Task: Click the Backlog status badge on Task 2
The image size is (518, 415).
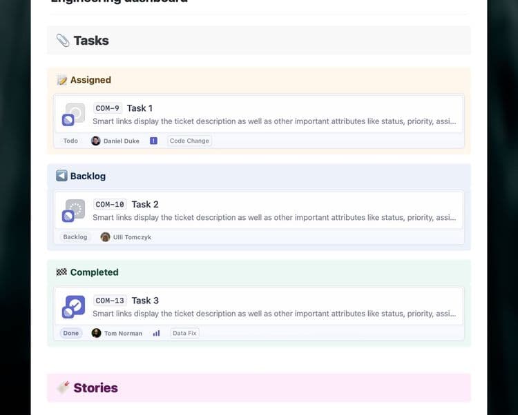Action: pyautogui.click(x=75, y=237)
